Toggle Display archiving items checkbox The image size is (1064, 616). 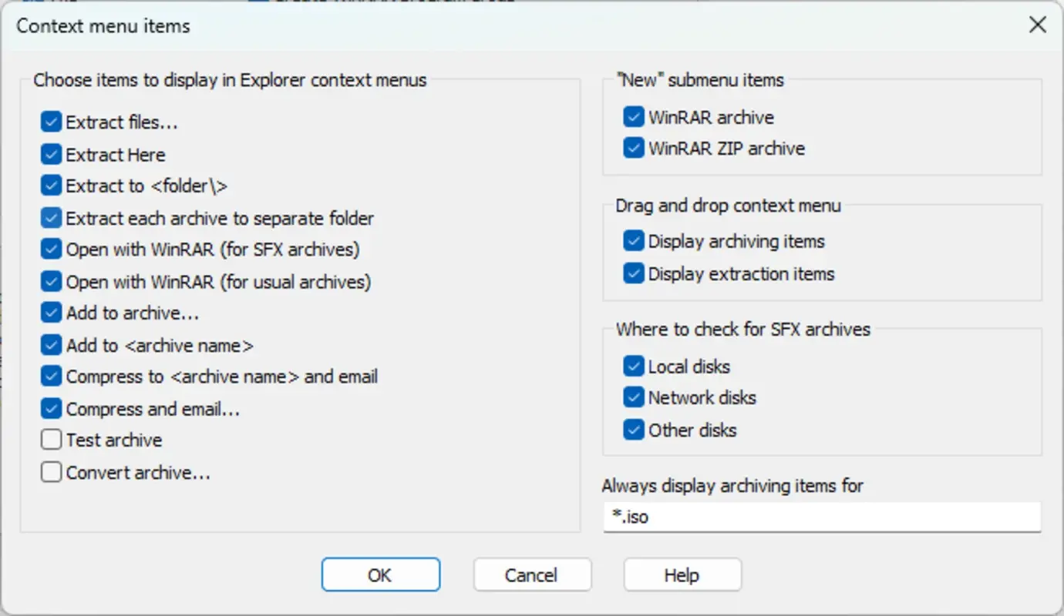[632, 241]
